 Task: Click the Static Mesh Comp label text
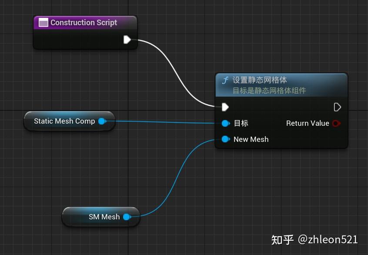[64, 121]
